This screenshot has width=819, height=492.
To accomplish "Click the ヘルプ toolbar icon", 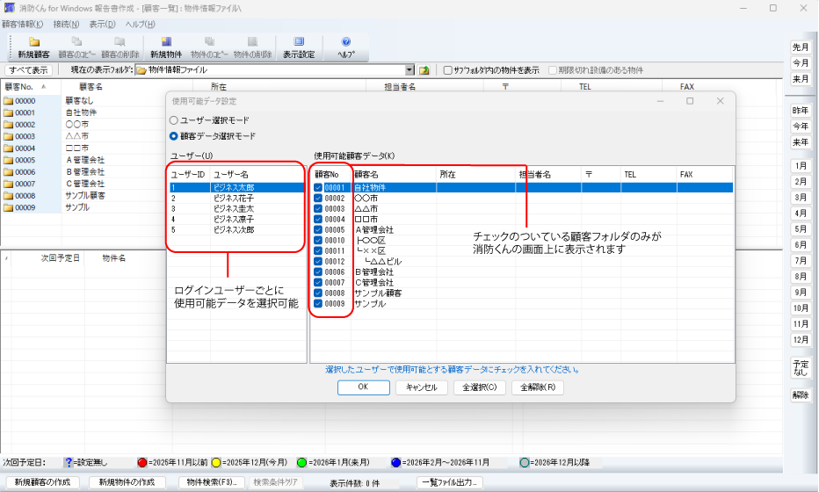I will coord(346,46).
